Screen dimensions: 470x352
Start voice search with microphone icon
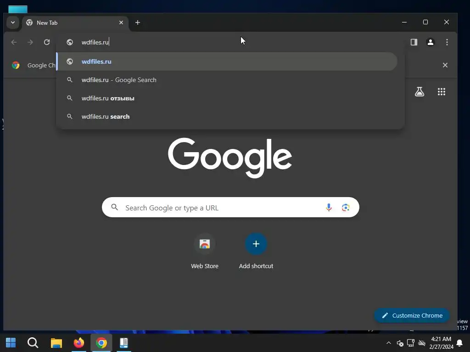[x=329, y=208]
